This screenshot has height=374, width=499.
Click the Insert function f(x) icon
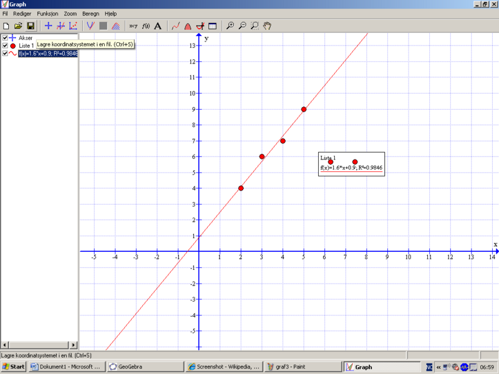146,26
